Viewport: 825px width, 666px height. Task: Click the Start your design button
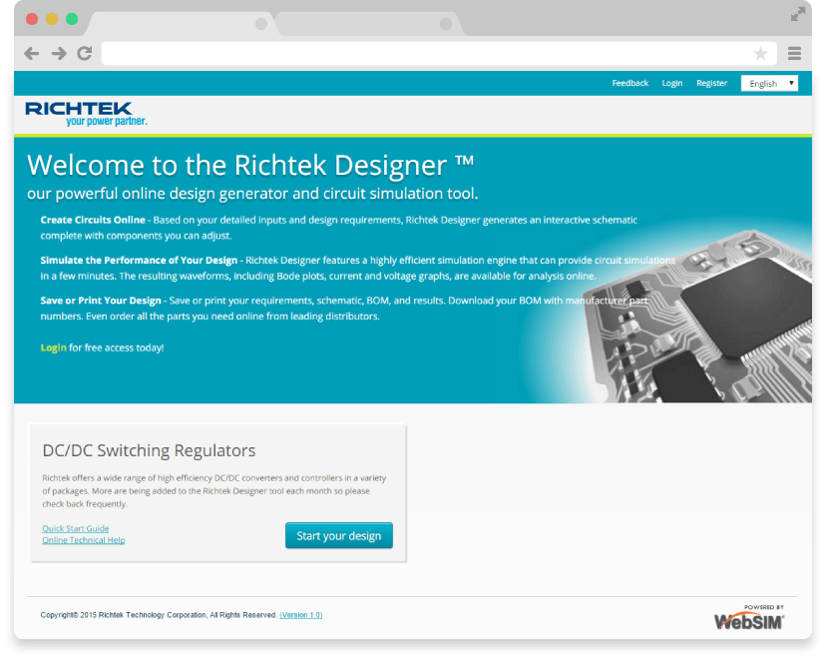tap(339, 535)
